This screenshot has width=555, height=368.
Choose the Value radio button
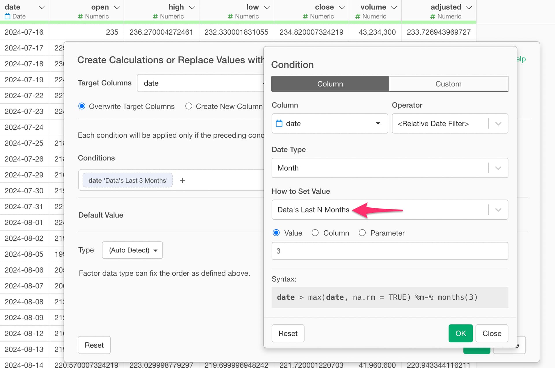coord(276,233)
